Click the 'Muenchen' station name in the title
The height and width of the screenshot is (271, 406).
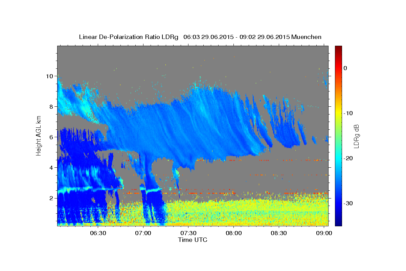(306, 37)
